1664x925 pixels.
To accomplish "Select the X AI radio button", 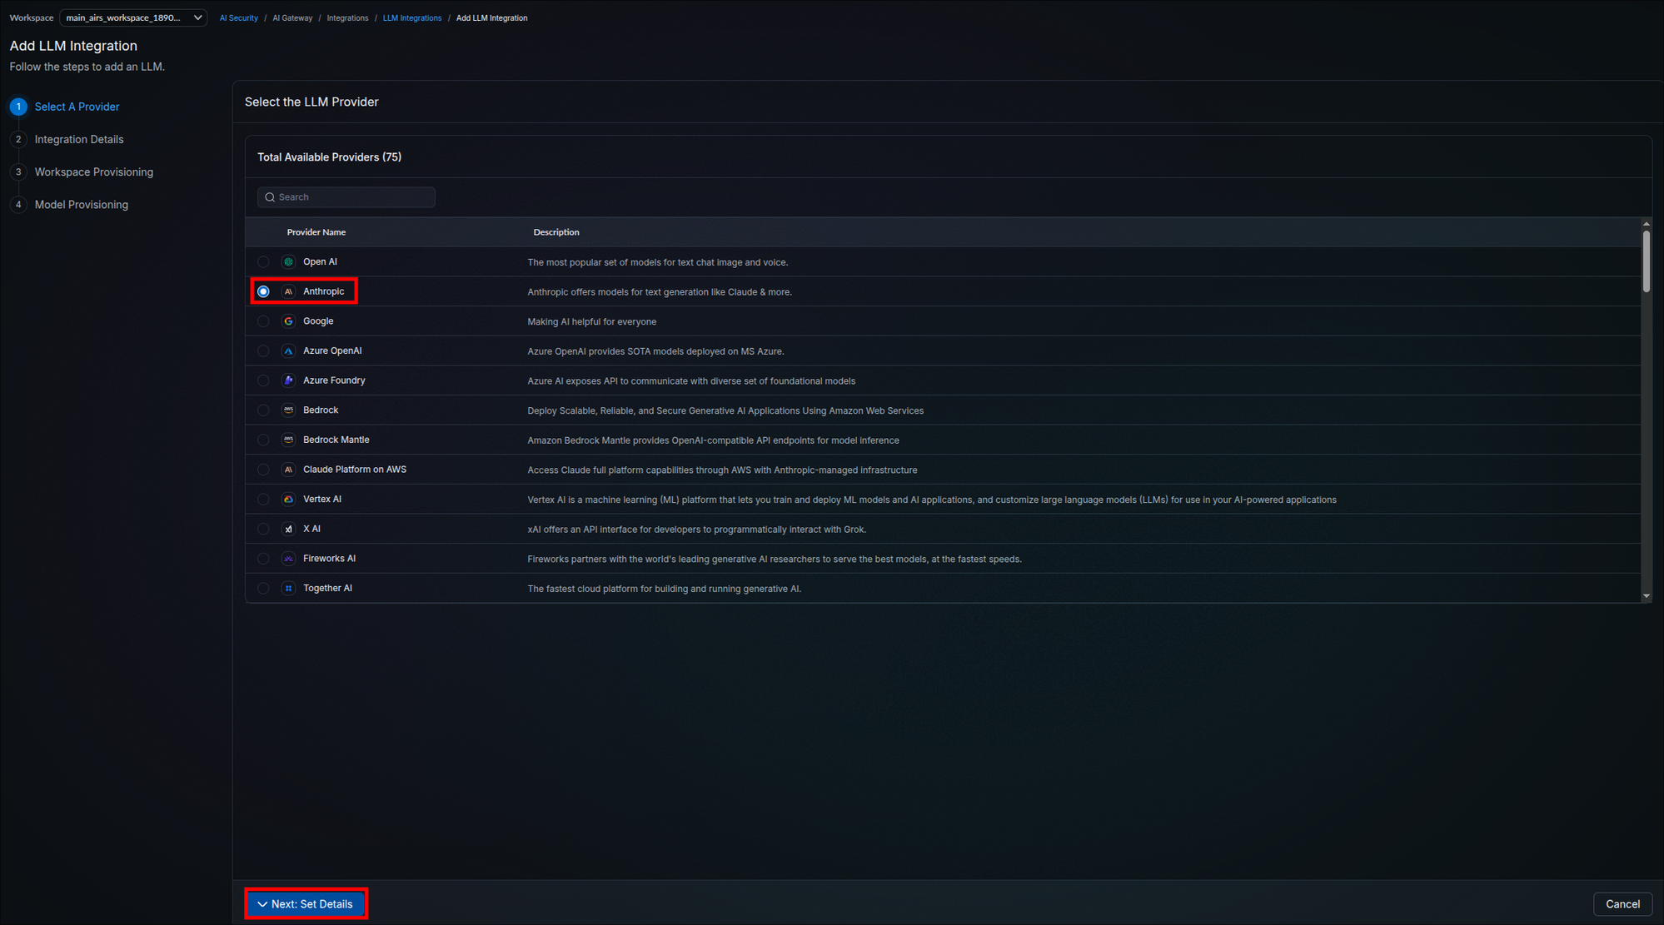I will pos(263,529).
